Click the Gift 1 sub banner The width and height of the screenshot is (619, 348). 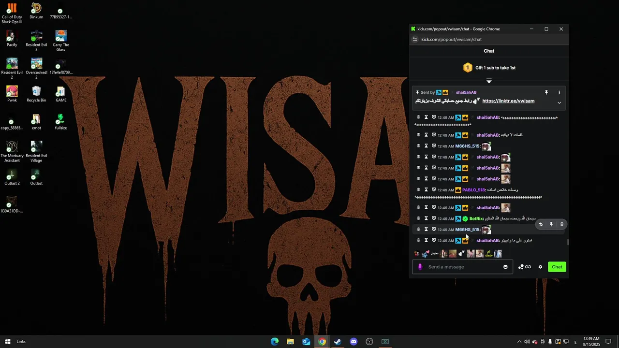click(x=489, y=68)
